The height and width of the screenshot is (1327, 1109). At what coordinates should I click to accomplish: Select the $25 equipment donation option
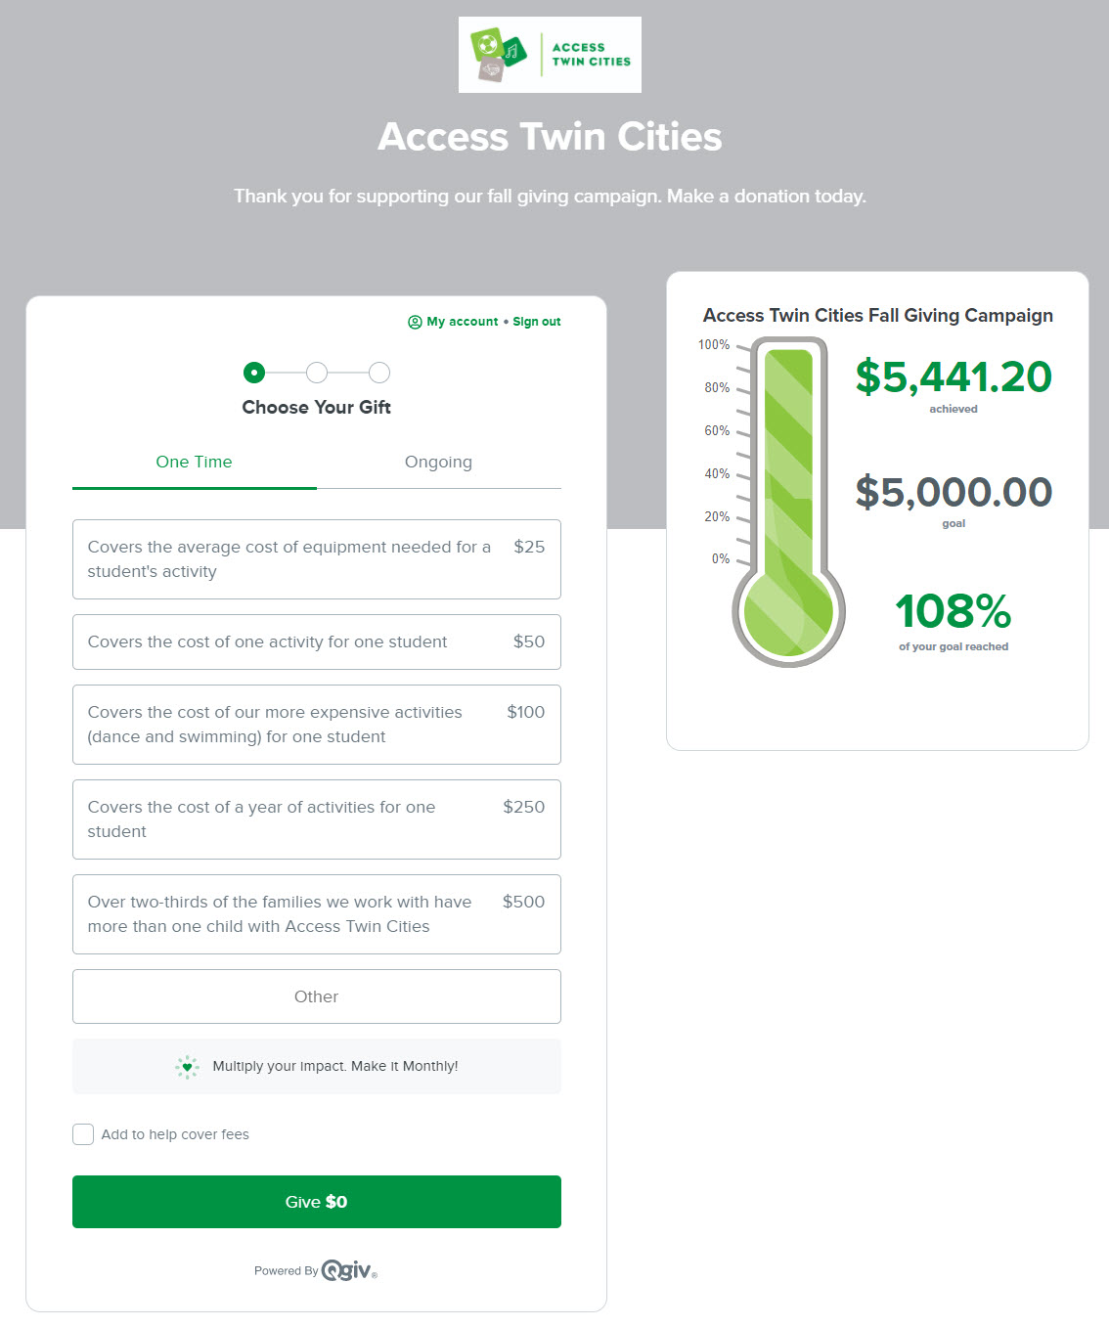click(x=317, y=559)
